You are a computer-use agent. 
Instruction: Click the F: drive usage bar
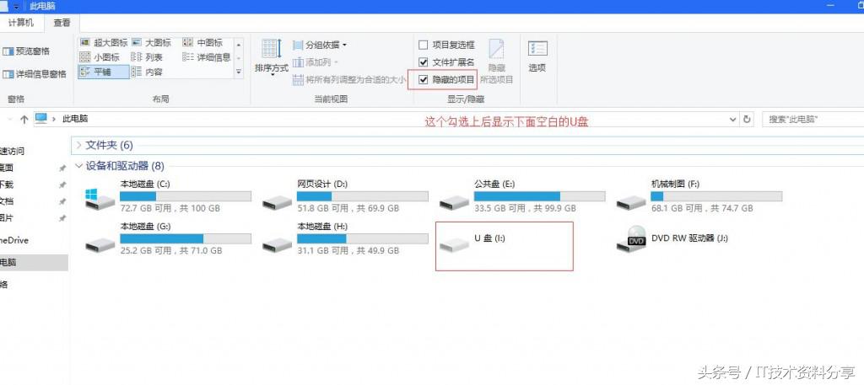pyautogui.click(x=716, y=196)
